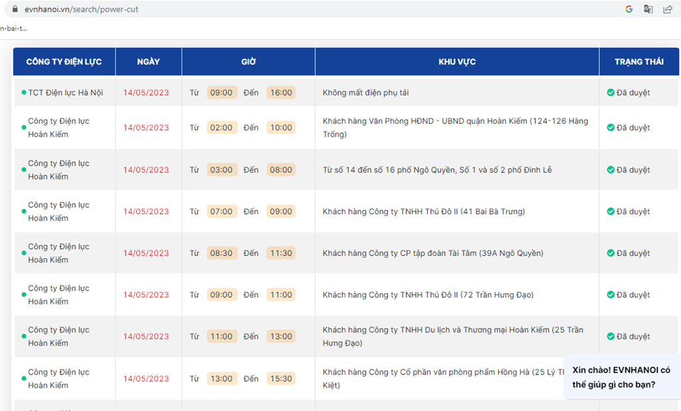Click the start time 08:30 badge

[221, 253]
